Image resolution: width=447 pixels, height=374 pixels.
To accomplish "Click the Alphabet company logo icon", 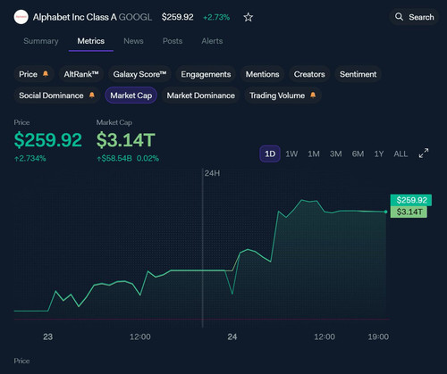I will (21, 17).
